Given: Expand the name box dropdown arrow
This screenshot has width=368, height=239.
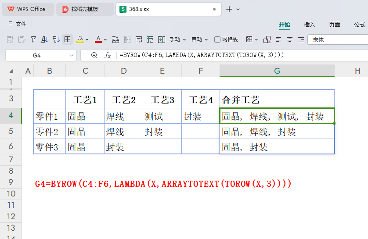Looking at the screenshot, I should (72, 56).
